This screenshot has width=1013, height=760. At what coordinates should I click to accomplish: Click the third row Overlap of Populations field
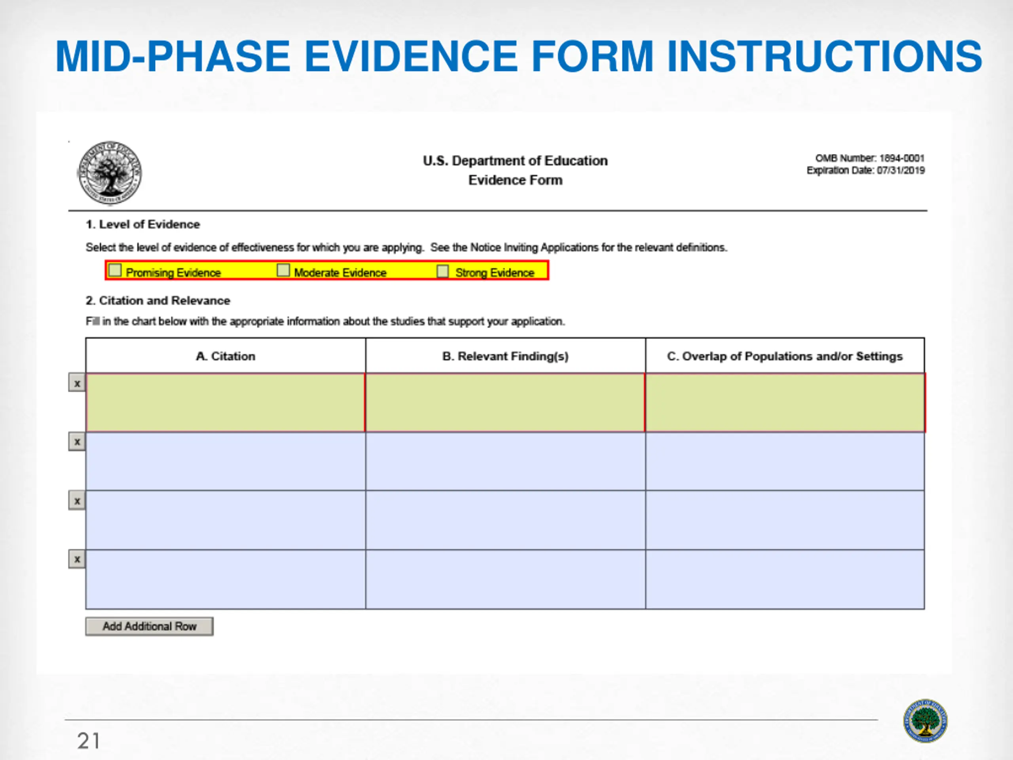(x=785, y=520)
